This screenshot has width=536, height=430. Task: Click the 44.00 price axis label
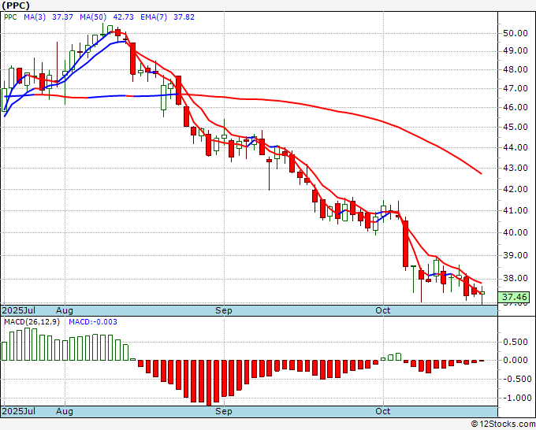point(516,147)
